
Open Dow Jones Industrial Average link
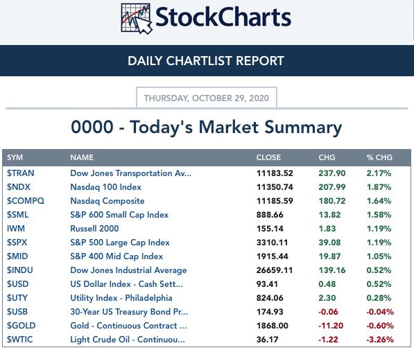[x=128, y=270]
